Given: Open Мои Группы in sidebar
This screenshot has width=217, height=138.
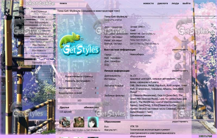Looking at the screenshot, I should point(39,45).
